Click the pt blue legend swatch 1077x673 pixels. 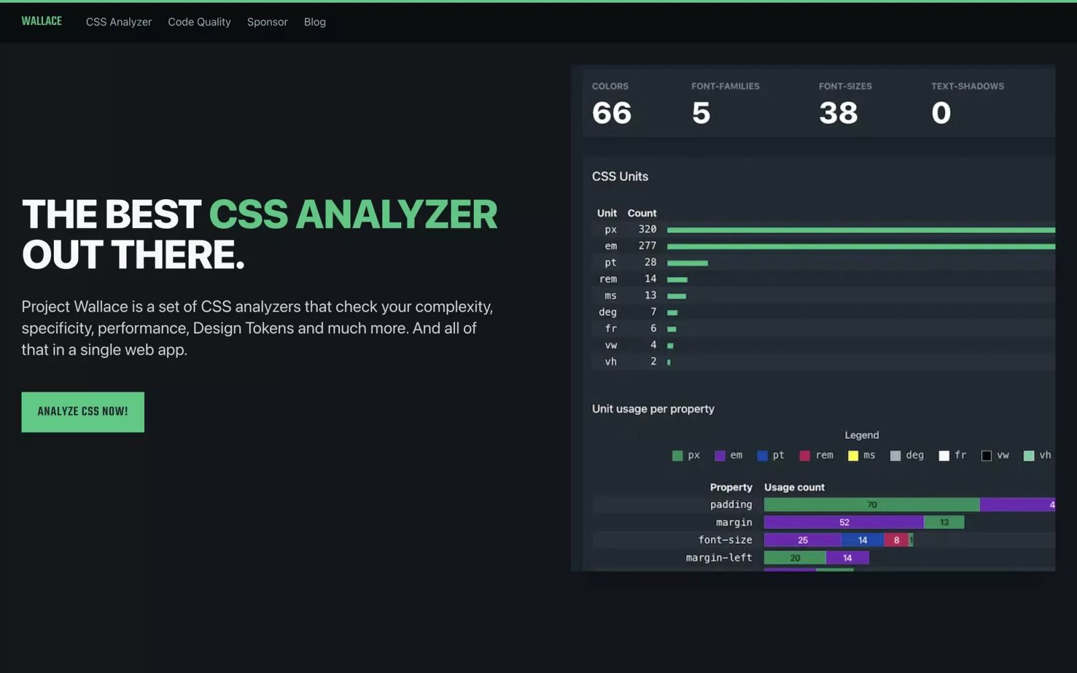[762, 456]
